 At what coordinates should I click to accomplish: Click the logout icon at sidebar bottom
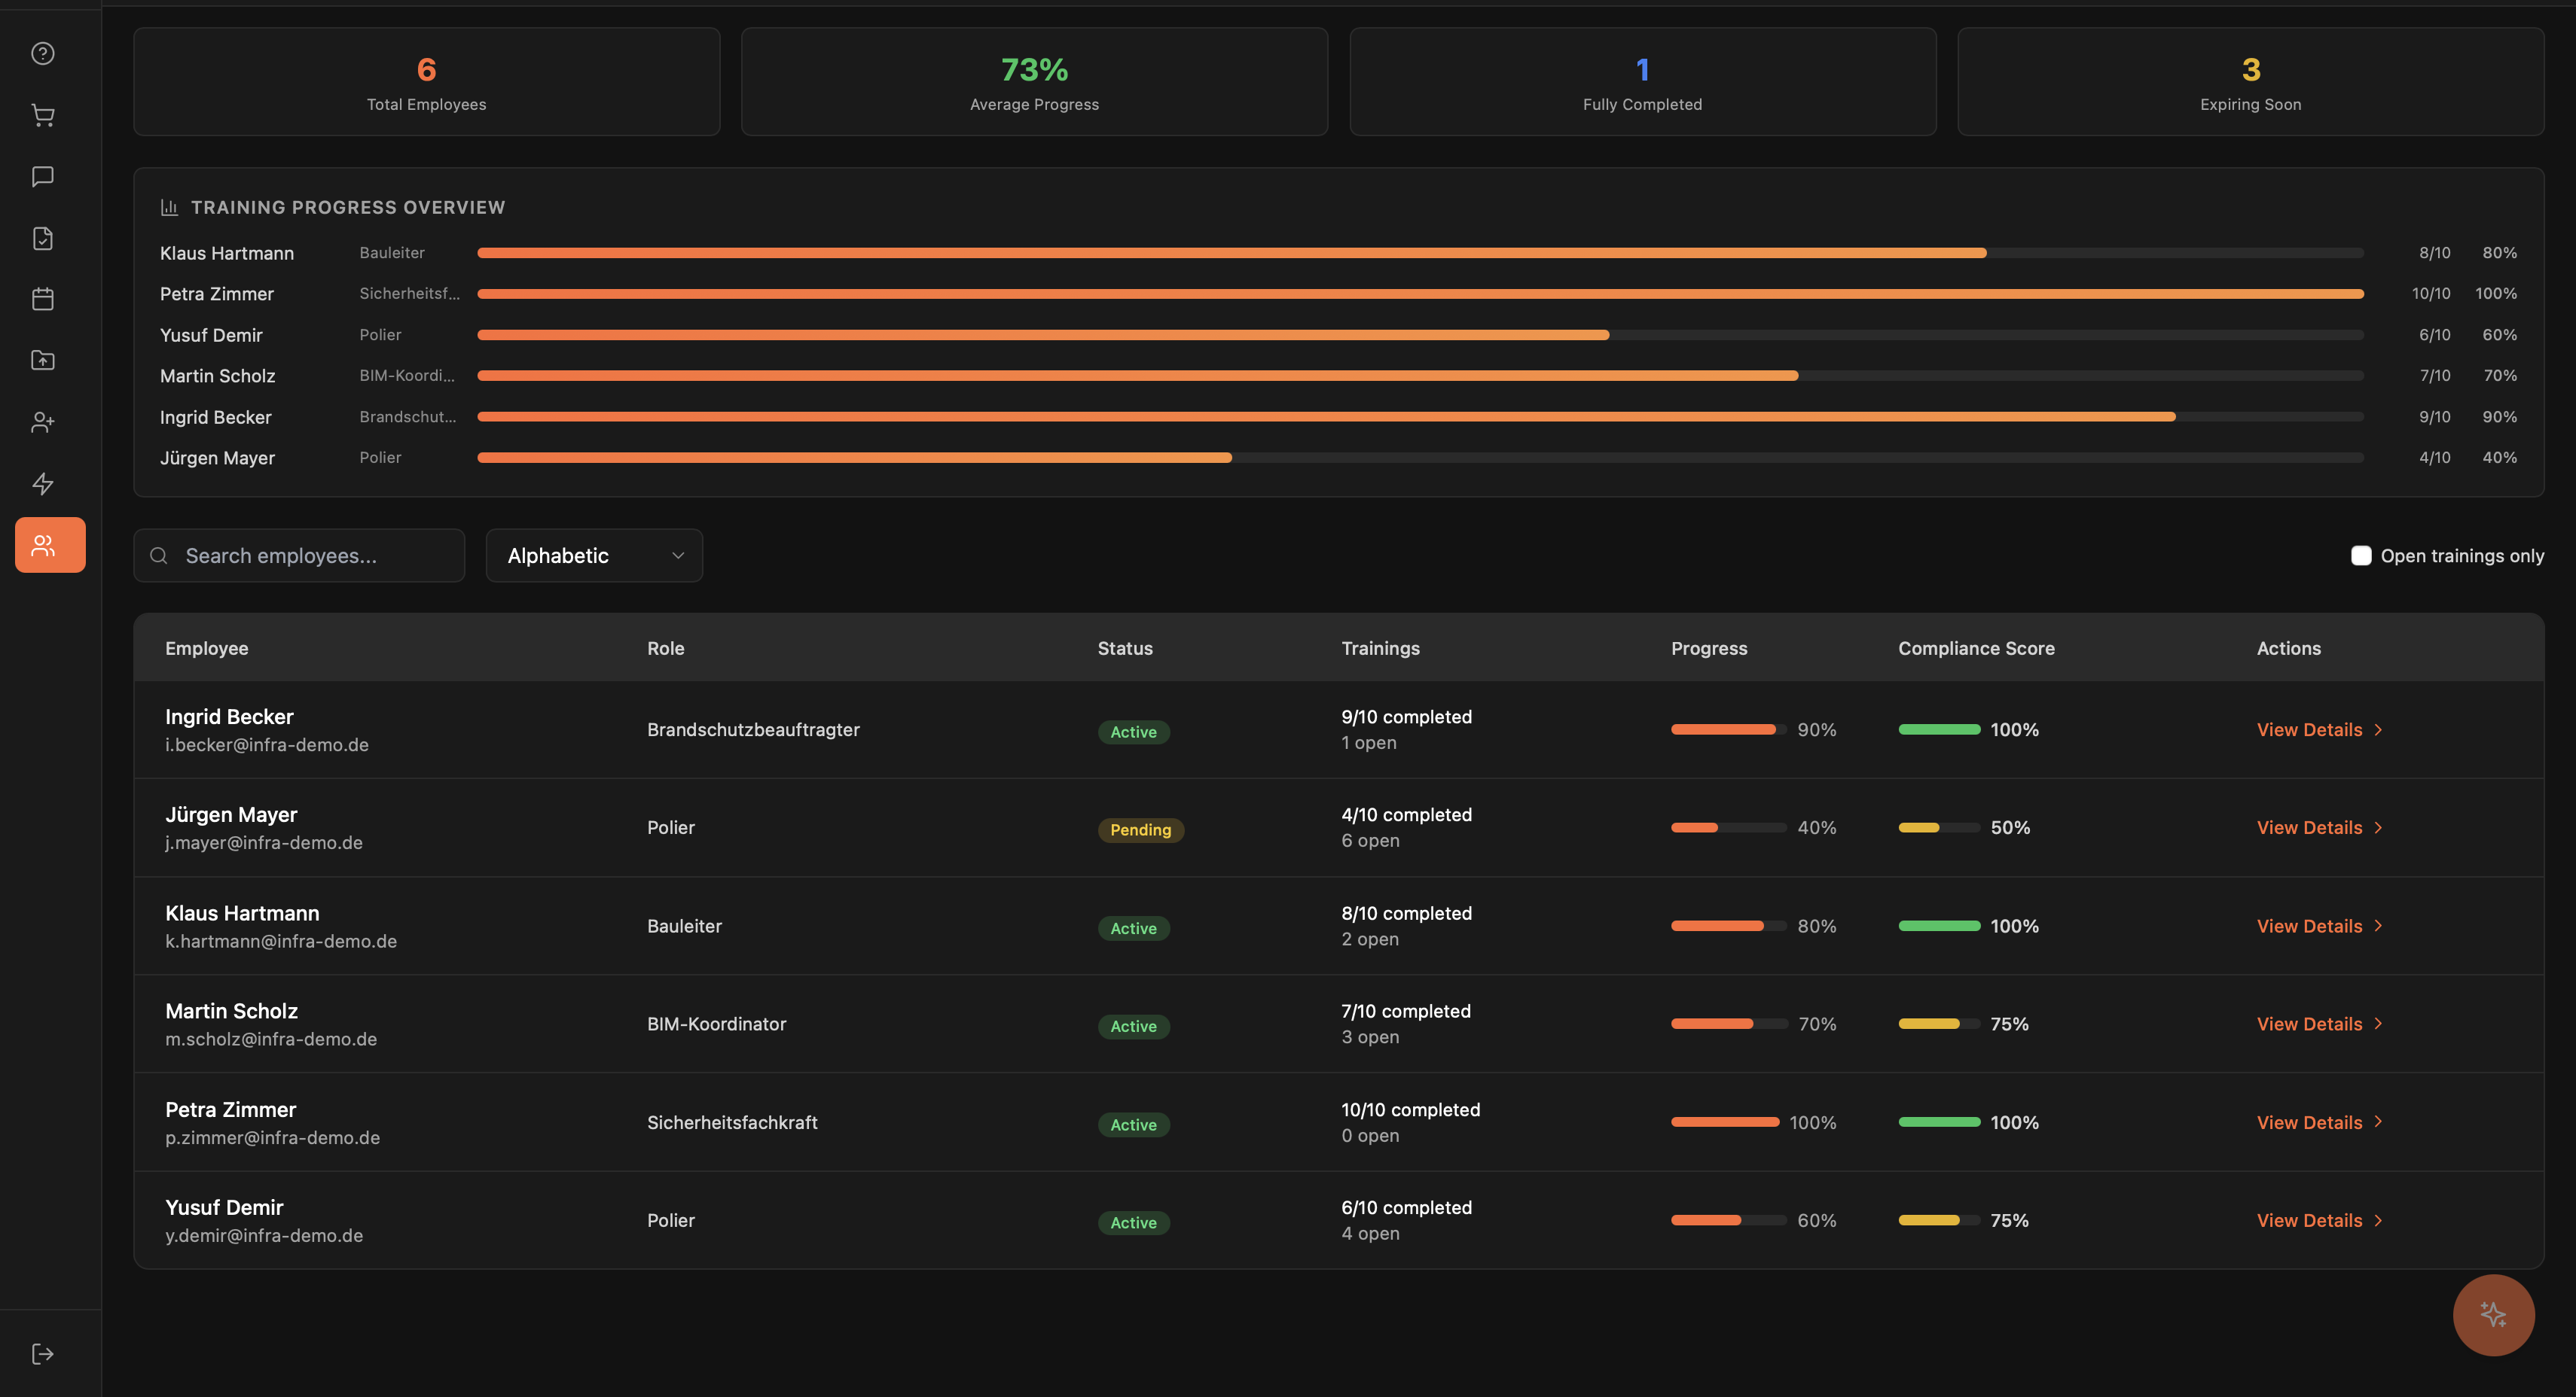(x=43, y=1354)
